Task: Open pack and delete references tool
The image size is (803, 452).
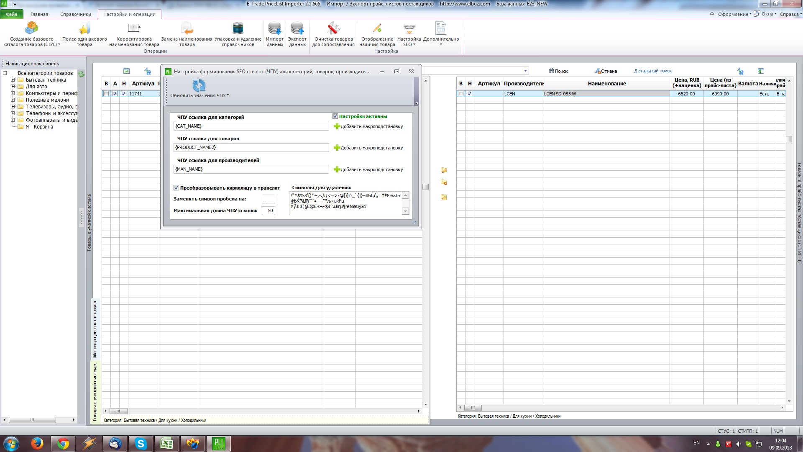Action: pos(238,34)
